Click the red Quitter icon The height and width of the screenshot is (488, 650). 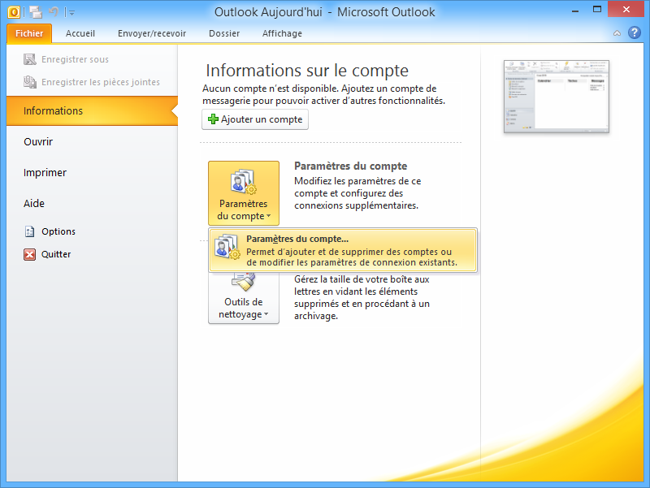30,256
